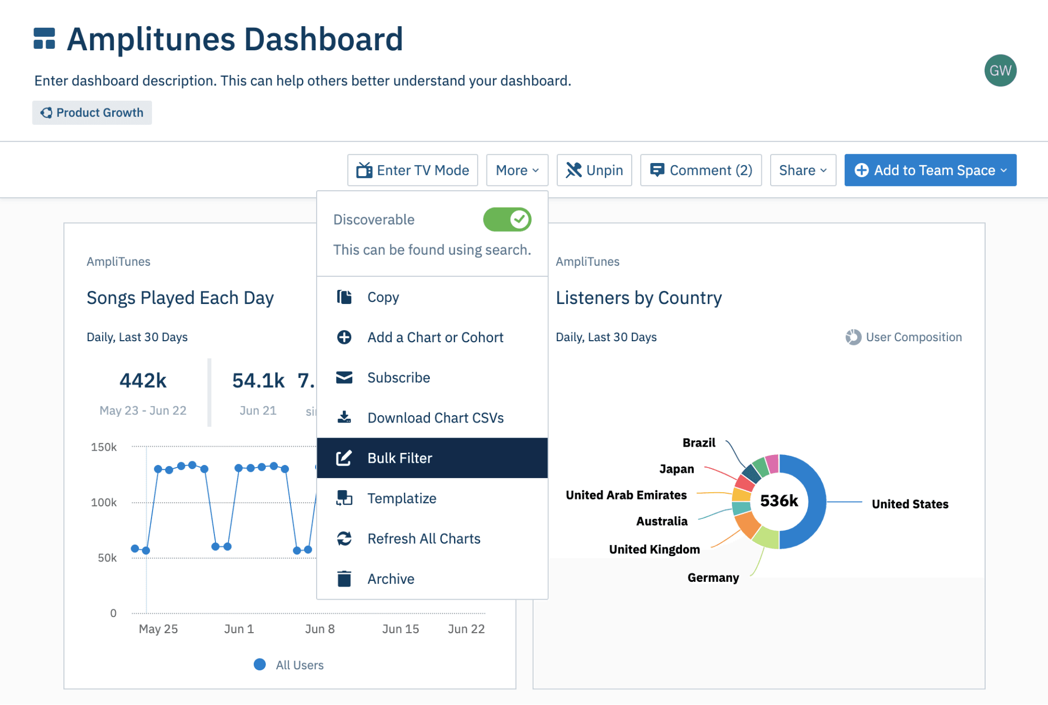Screen dimensions: 1048x705
Task: Open the More dropdown
Action: [x=516, y=170]
